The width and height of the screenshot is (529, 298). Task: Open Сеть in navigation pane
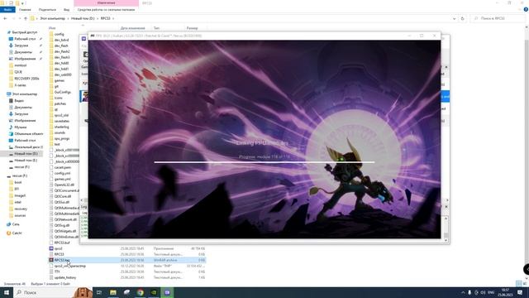(16, 224)
